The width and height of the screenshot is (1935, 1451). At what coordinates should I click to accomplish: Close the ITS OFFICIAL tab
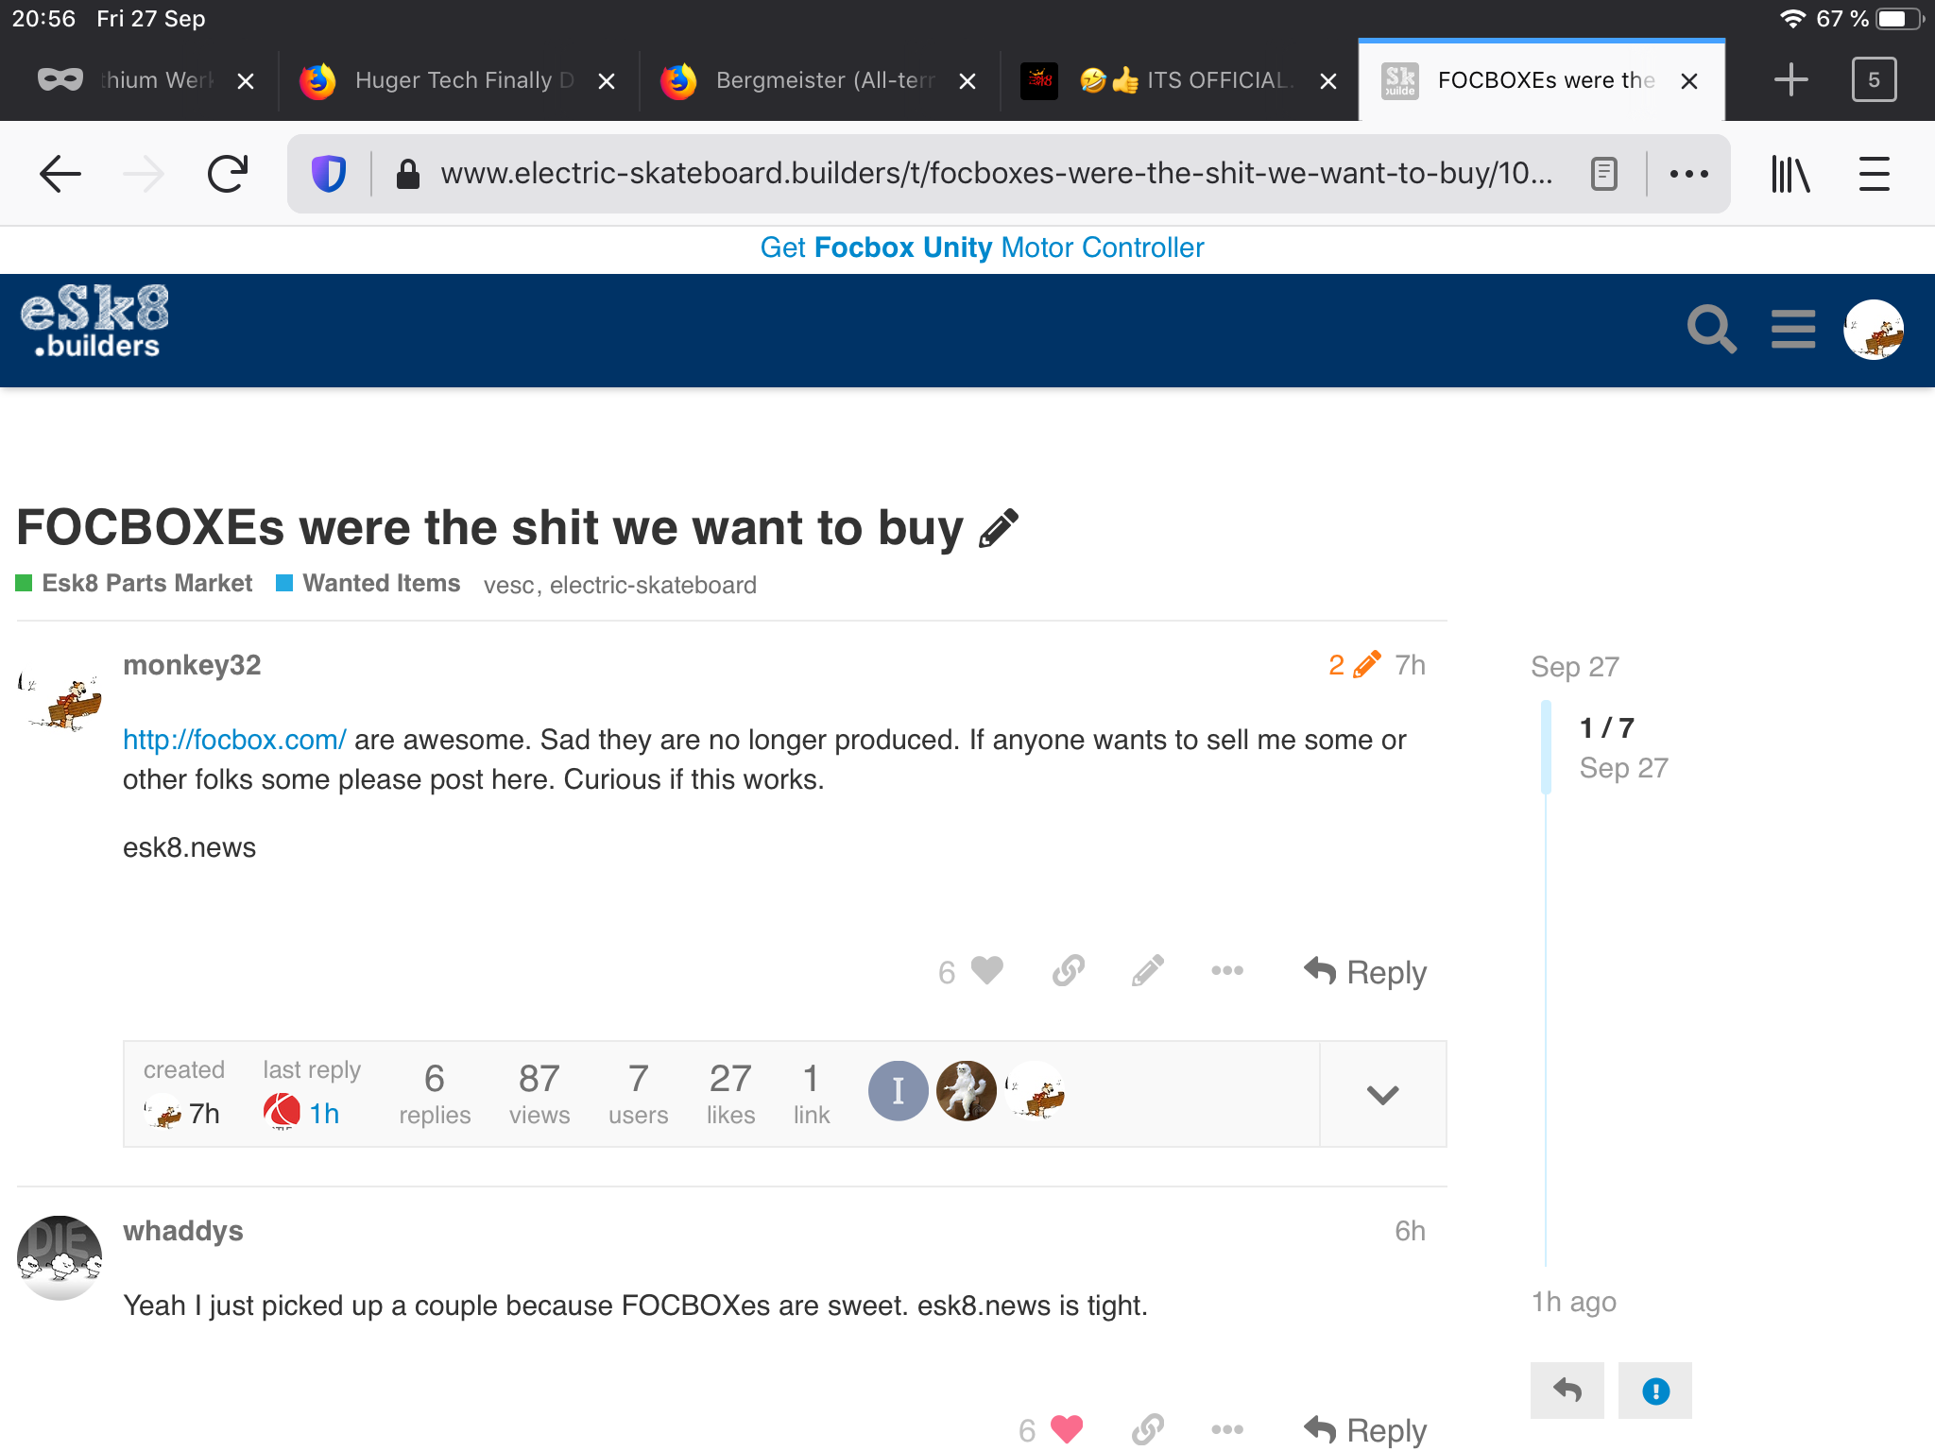[1328, 81]
